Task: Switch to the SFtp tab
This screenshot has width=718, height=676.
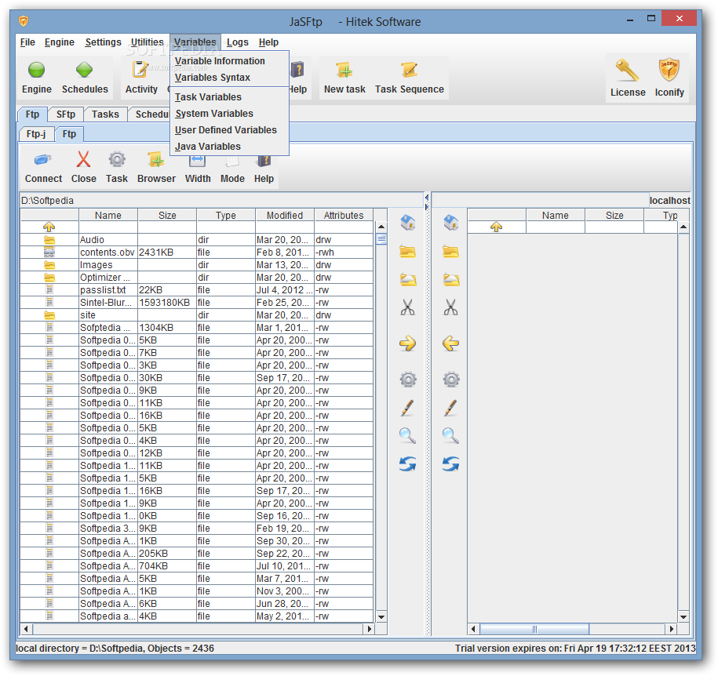Action: (65, 114)
